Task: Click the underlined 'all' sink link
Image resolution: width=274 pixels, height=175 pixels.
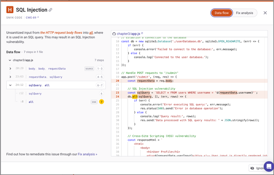Action: (91, 33)
